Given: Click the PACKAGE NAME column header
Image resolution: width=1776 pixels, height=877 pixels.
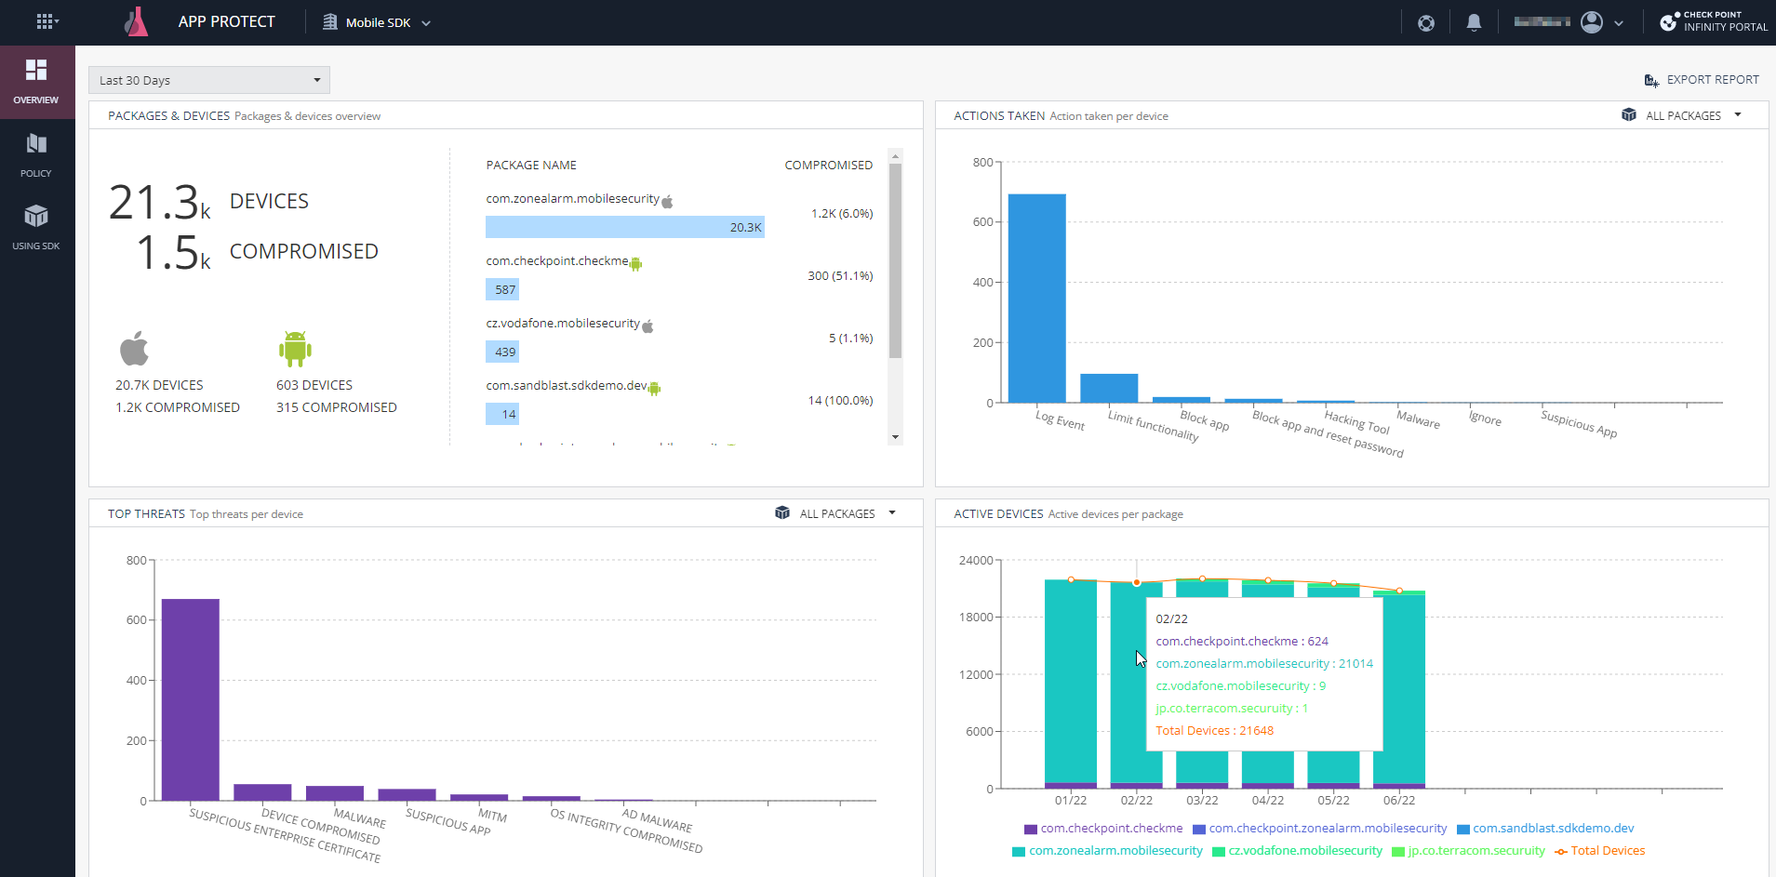Looking at the screenshot, I should [x=531, y=166].
